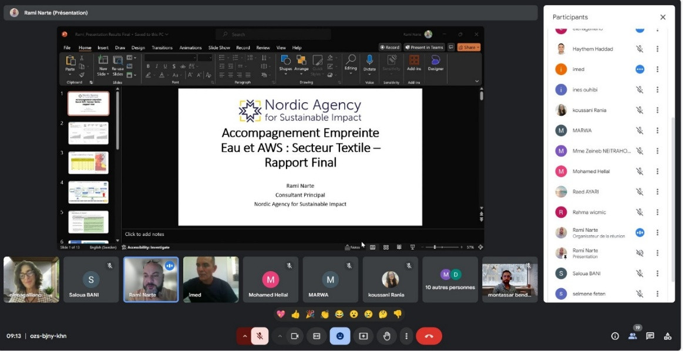Send the crying face reaction
The height and width of the screenshot is (351, 683).
coord(368,314)
